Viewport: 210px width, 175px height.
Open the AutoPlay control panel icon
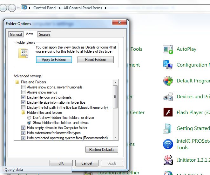168,49
